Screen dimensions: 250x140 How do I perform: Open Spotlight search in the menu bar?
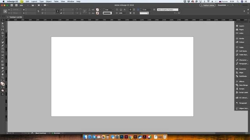tap(237, 2)
